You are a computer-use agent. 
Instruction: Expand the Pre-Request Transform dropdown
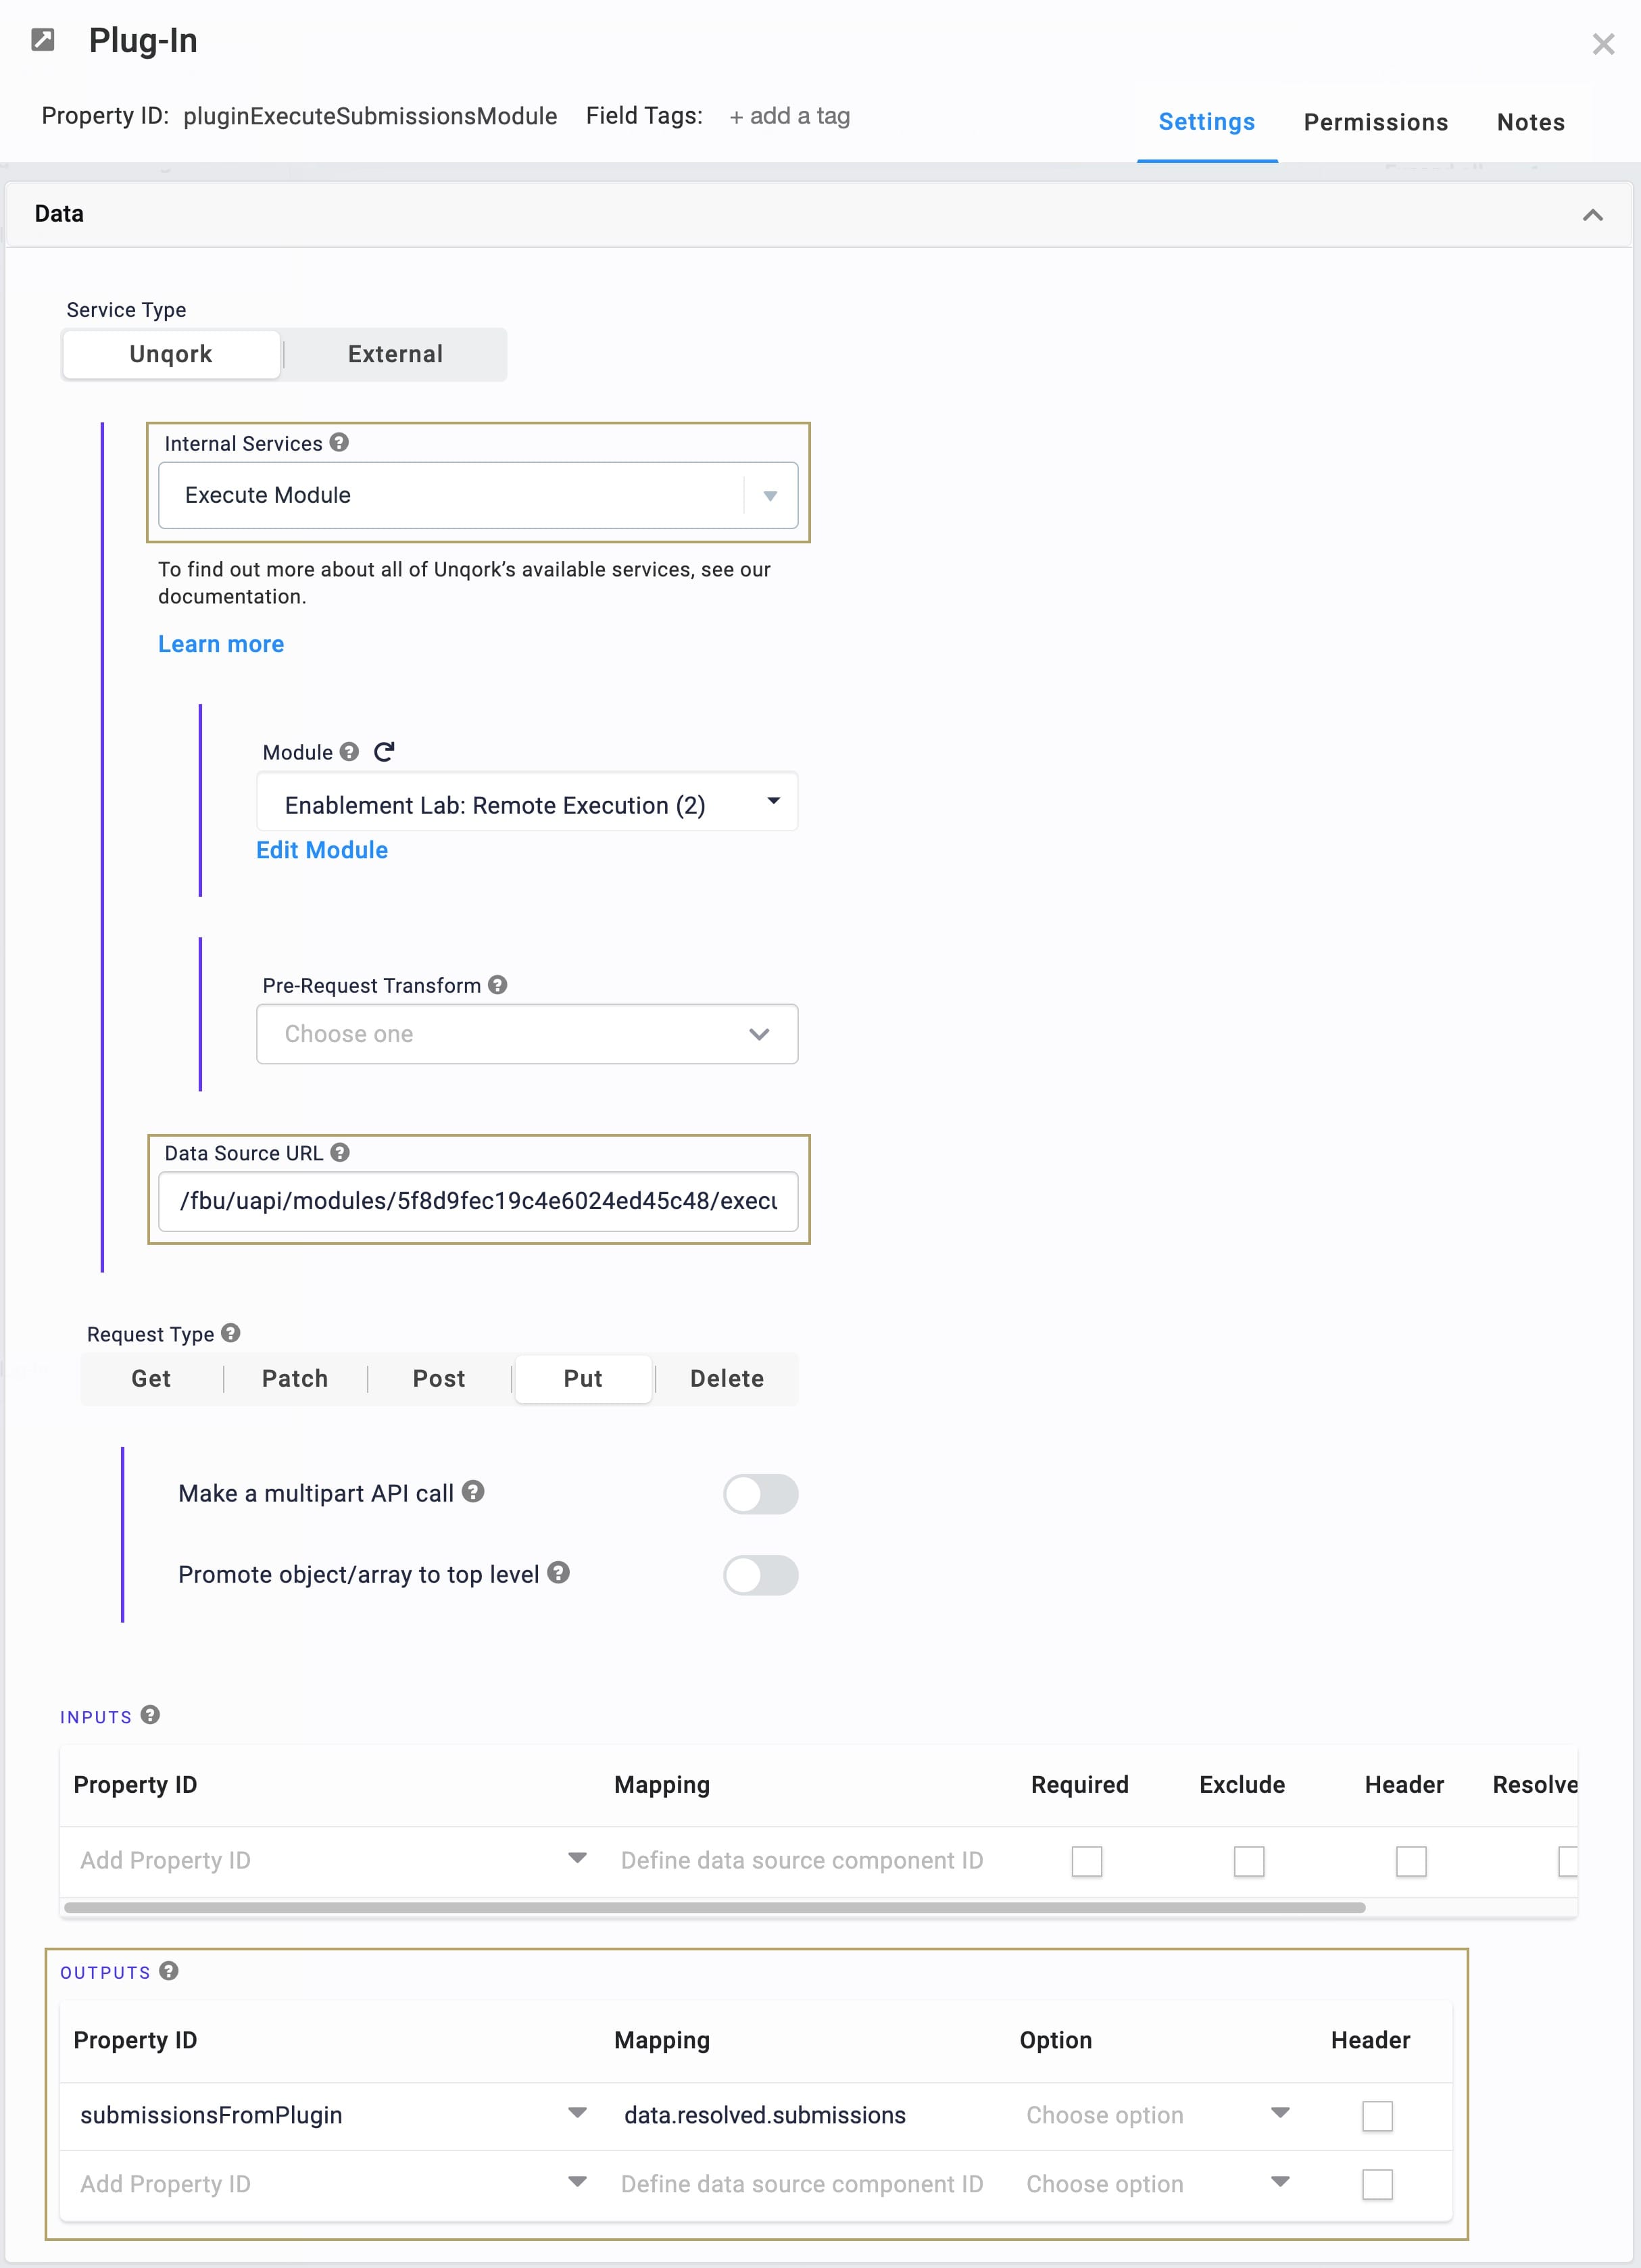(x=527, y=1034)
